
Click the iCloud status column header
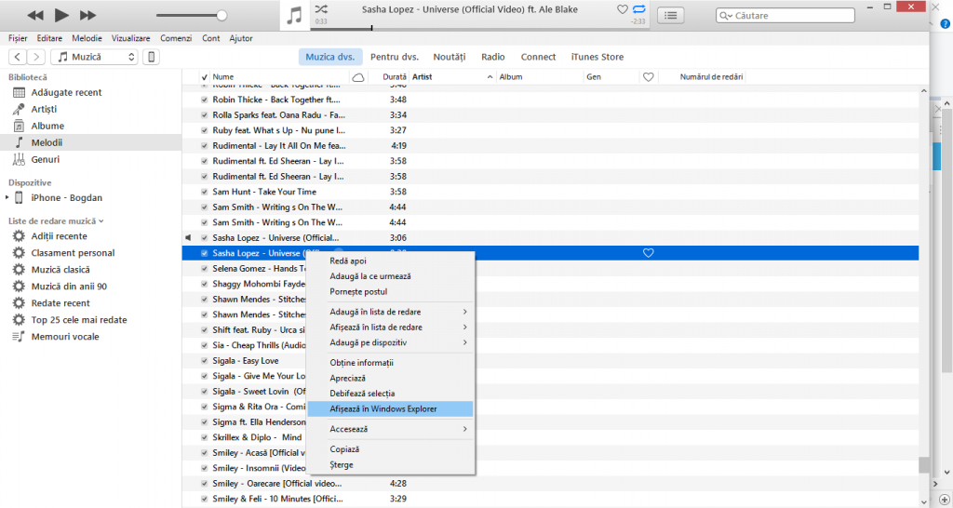pos(358,77)
